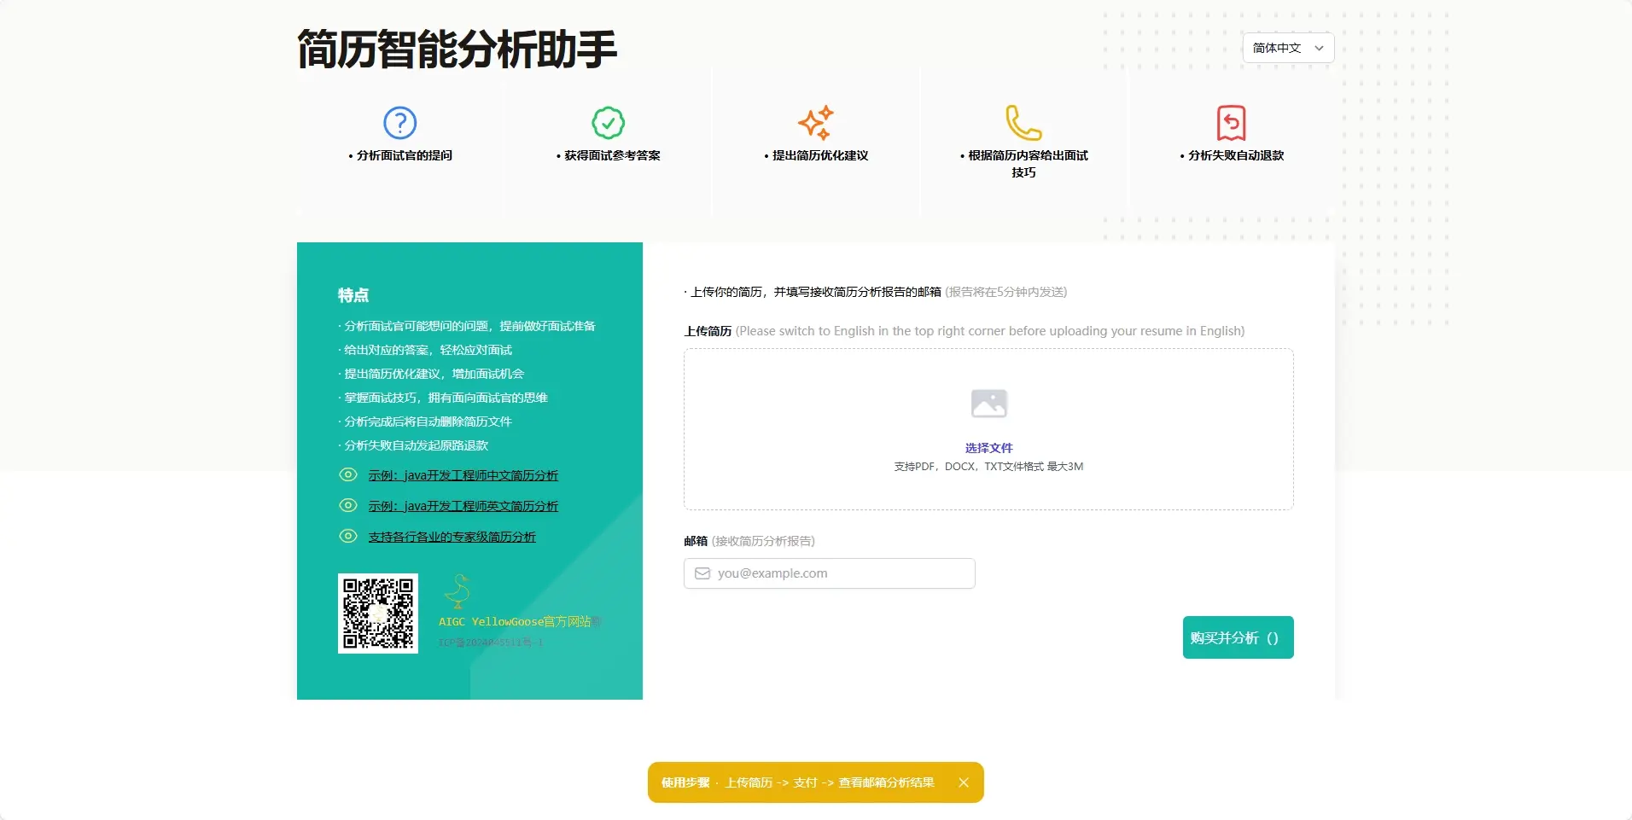This screenshot has width=1632, height=820.
Task: Click the eye icon beside expert-level resume analysis
Action: click(x=347, y=536)
